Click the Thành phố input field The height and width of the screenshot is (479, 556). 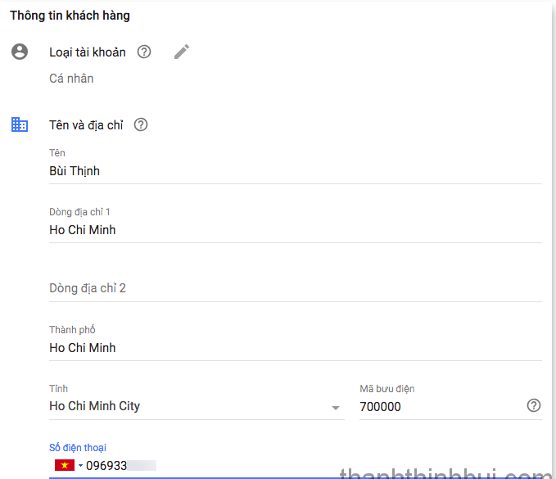tap(296, 348)
